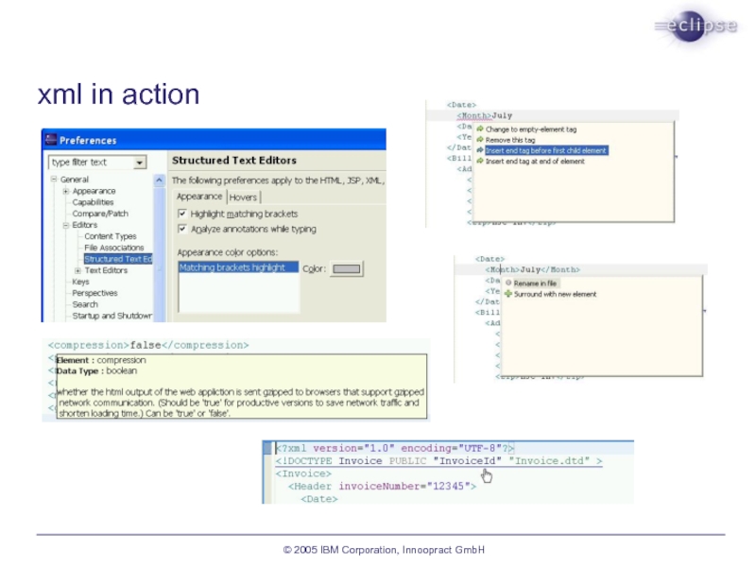756x567 pixels.
Task: Choose 'Remove this tag' quick fix
Action: point(510,140)
